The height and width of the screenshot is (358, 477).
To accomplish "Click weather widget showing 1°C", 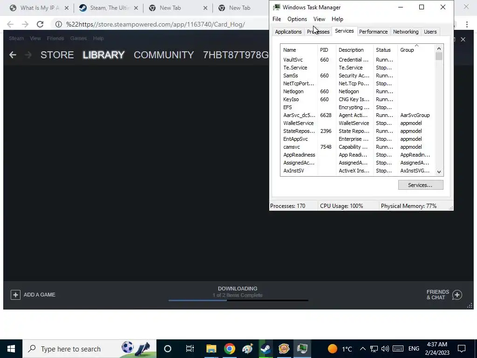I will [x=340, y=349].
